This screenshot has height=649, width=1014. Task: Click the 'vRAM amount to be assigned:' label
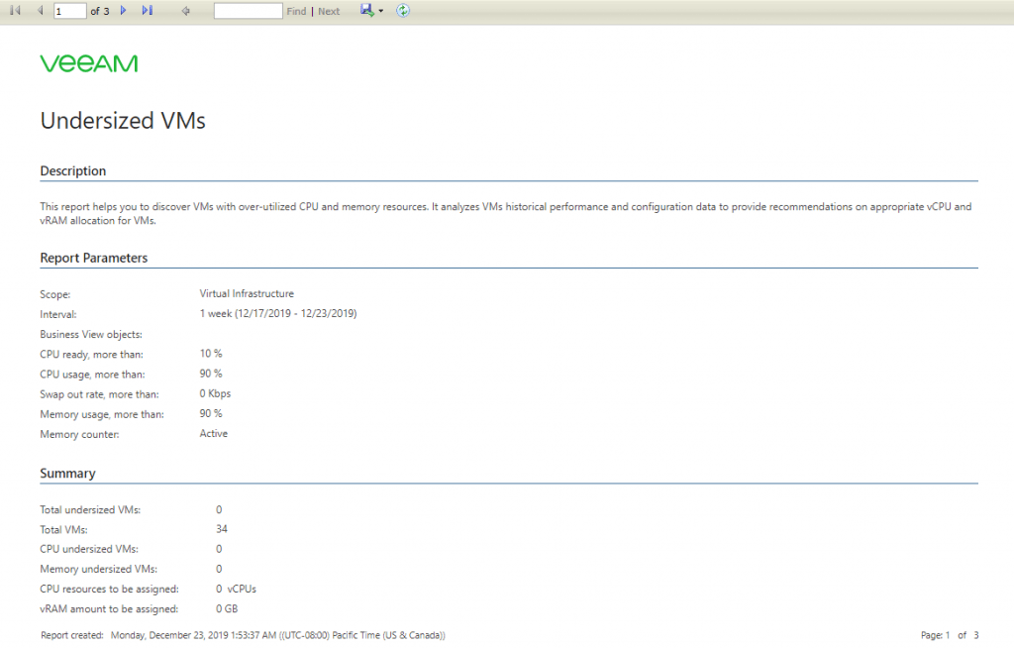coord(109,609)
